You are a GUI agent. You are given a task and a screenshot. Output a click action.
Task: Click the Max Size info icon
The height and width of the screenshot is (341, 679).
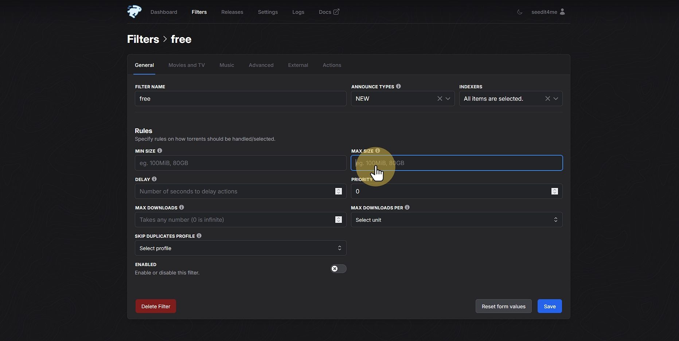[x=378, y=151]
